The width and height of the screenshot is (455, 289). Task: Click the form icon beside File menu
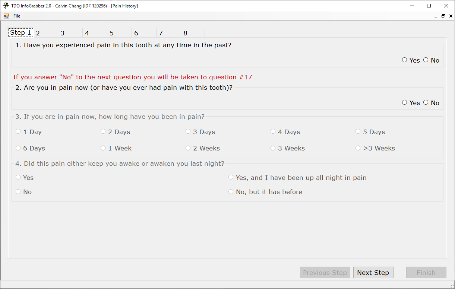pyautogui.click(x=6, y=16)
